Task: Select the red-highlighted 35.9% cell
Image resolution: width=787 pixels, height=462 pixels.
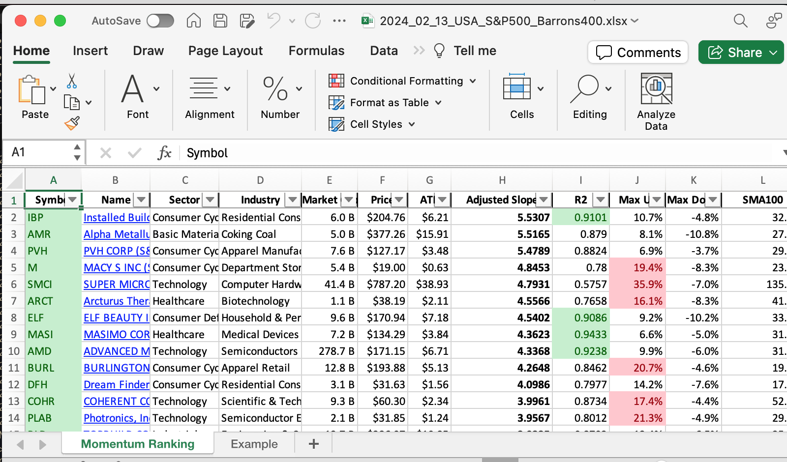Action: [x=637, y=284]
